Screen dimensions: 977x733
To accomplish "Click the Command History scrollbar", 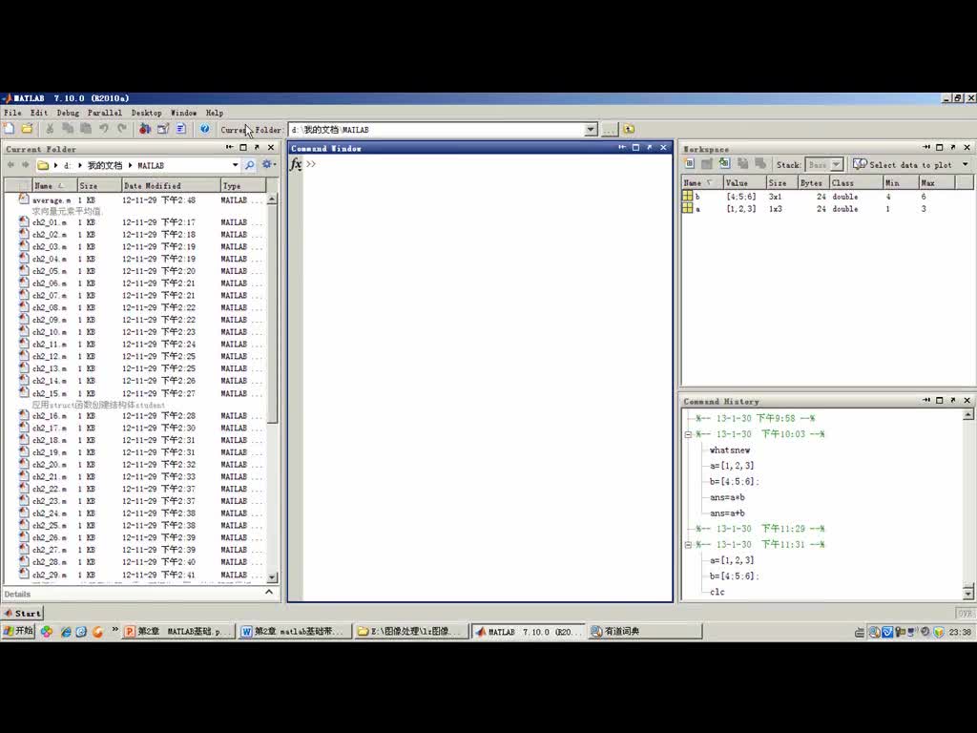I will (x=967, y=504).
